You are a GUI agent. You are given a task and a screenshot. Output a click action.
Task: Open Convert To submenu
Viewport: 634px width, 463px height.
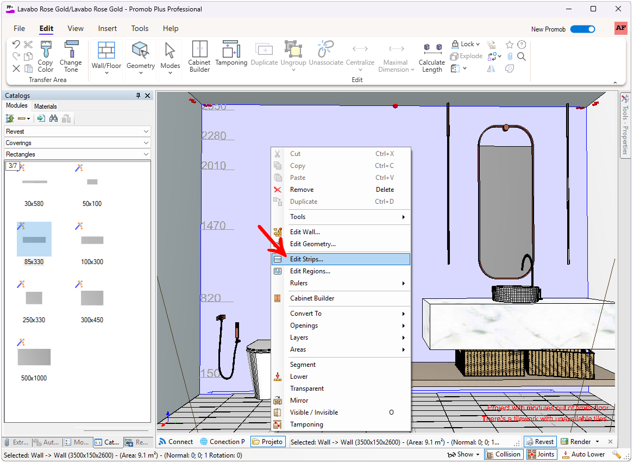click(x=341, y=314)
